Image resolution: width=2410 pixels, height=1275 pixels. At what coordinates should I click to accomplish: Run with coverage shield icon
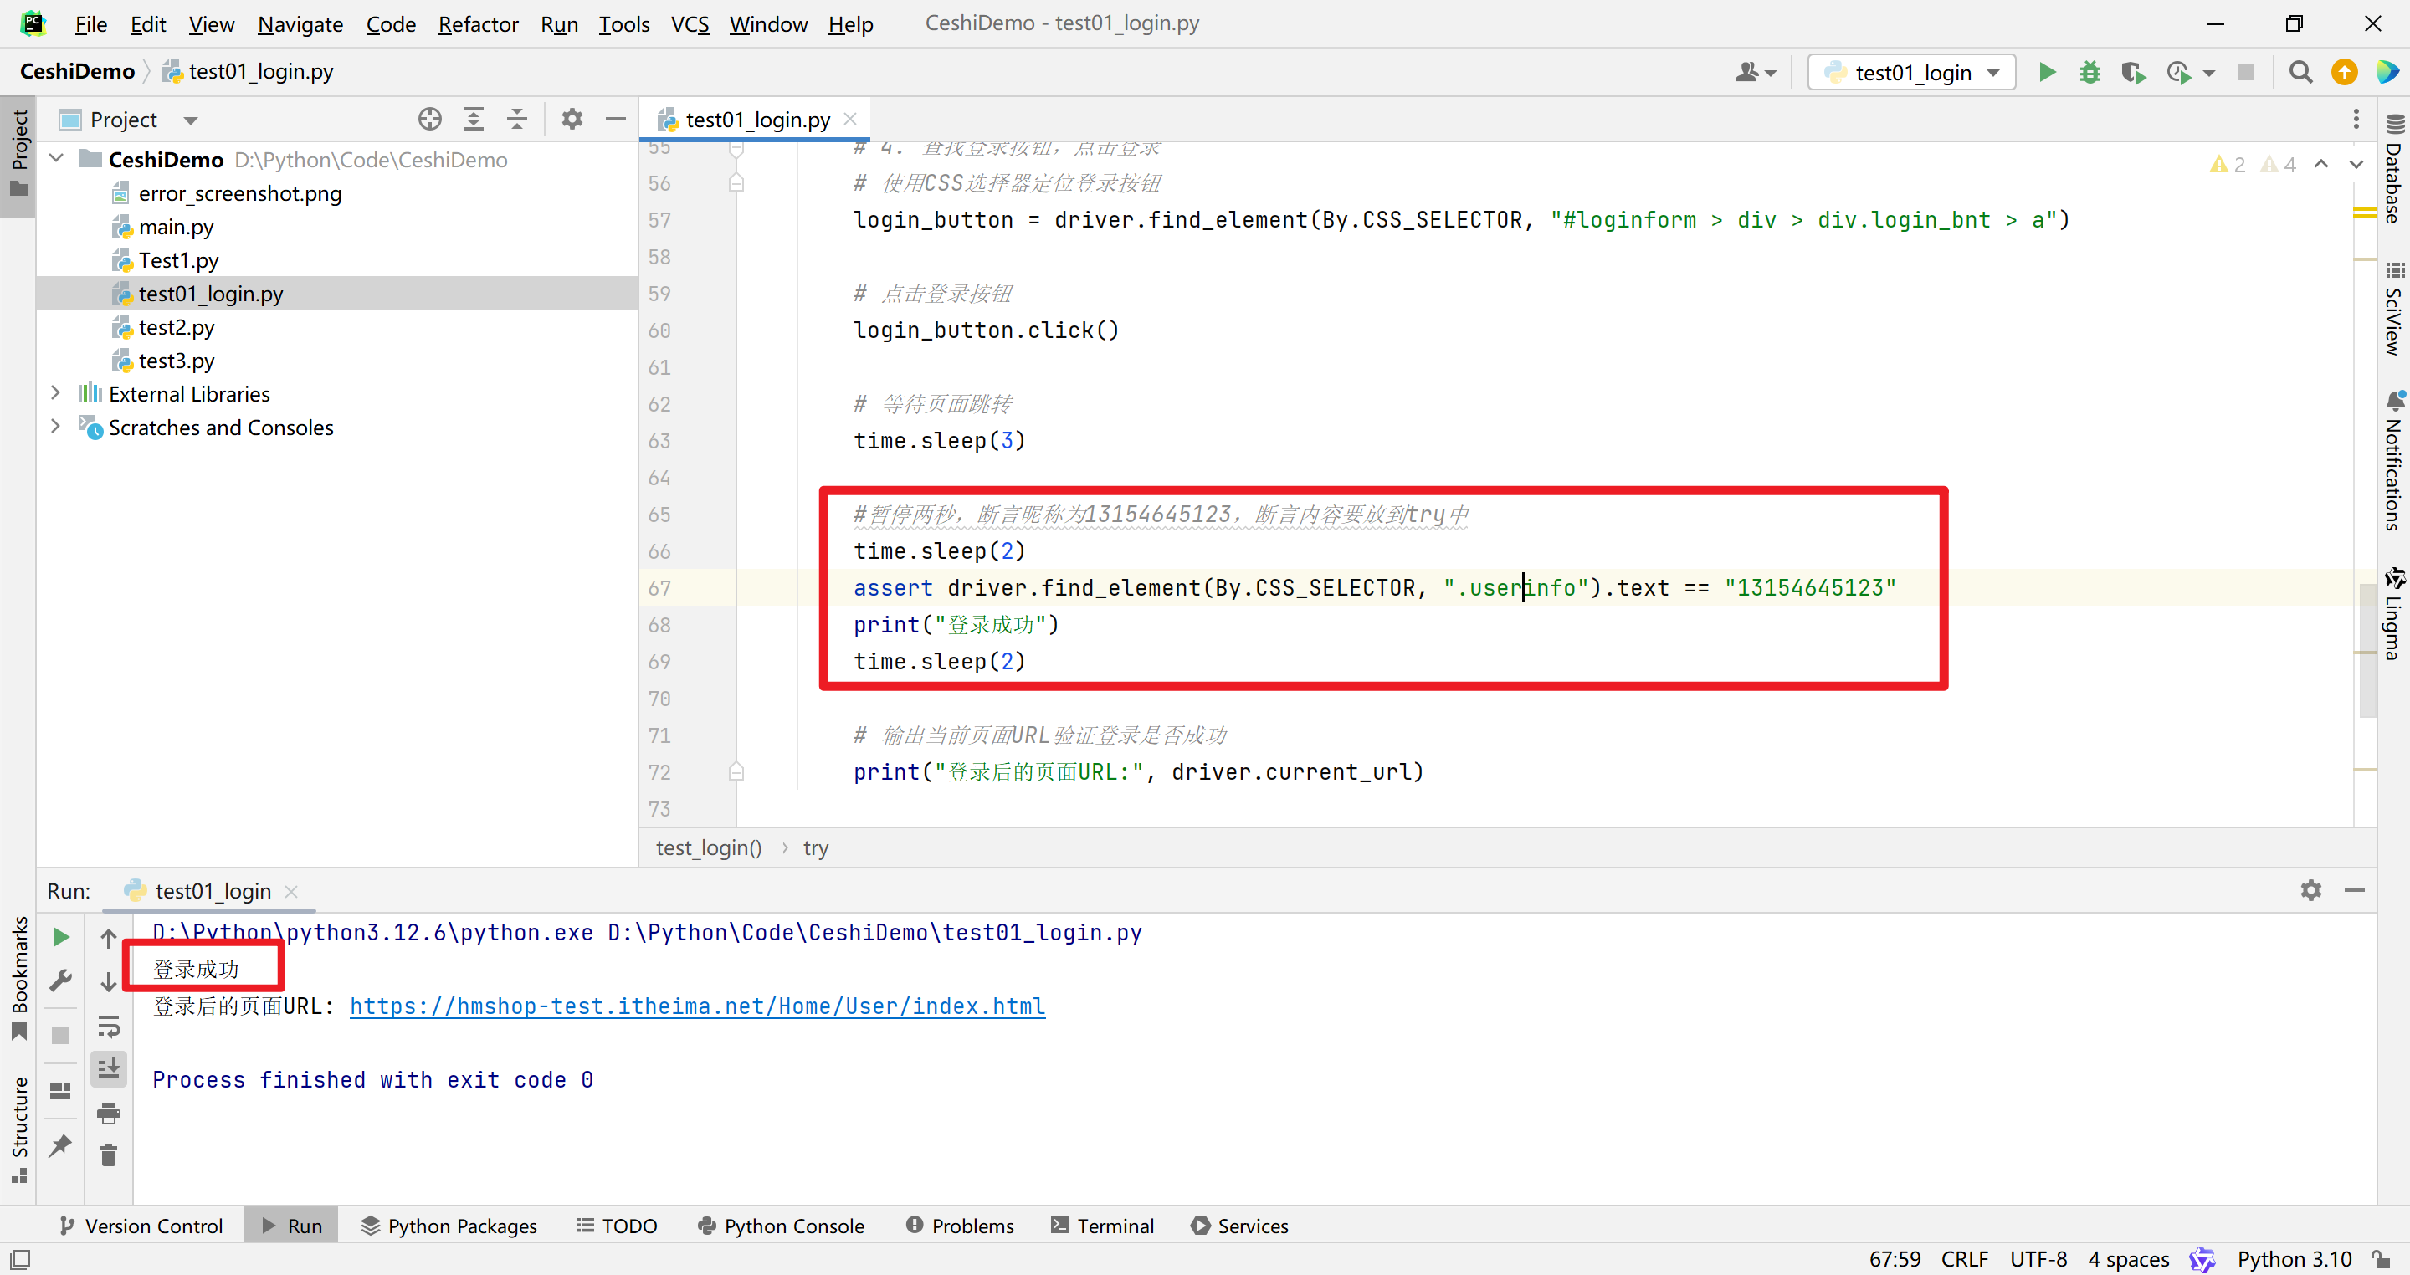tap(2133, 72)
